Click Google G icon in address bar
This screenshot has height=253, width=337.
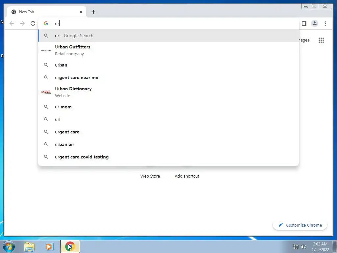click(x=46, y=23)
